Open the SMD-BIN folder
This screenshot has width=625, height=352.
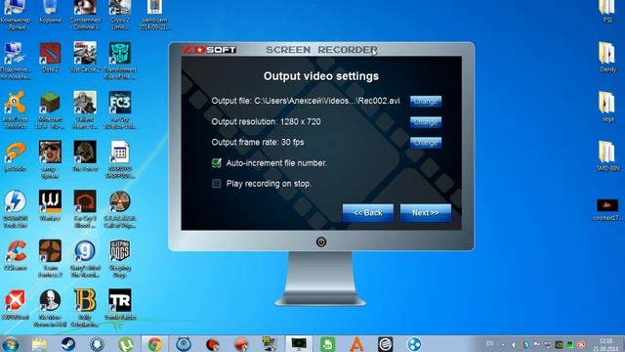click(607, 156)
